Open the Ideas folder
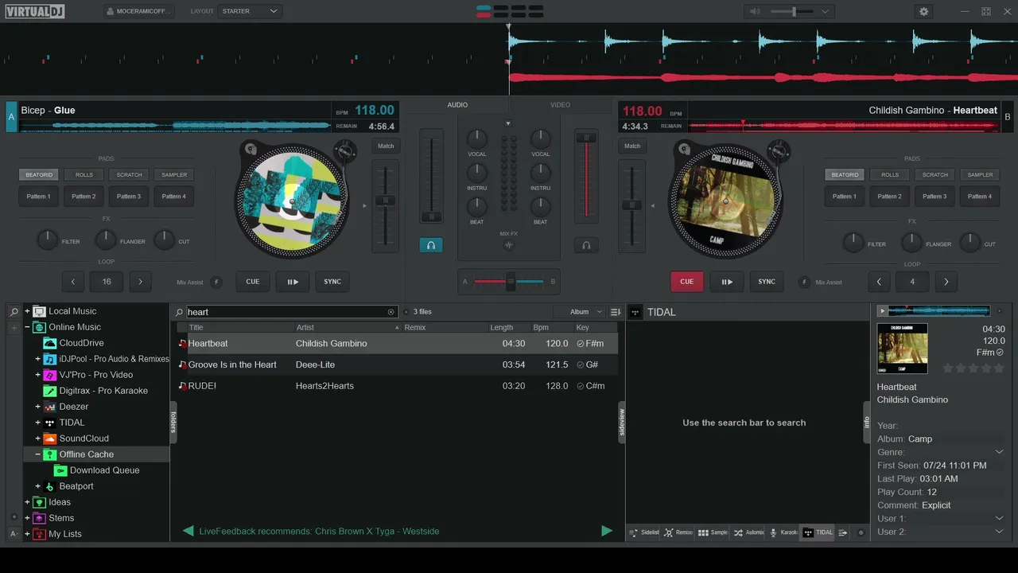Viewport: 1018px width, 573px height. [60, 502]
